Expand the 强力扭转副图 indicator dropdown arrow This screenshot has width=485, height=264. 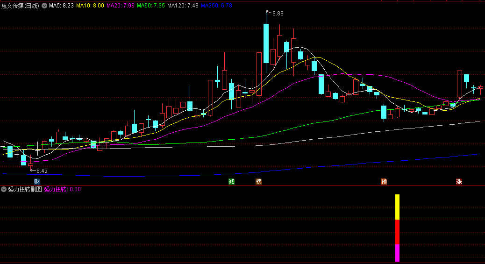tap(4, 189)
